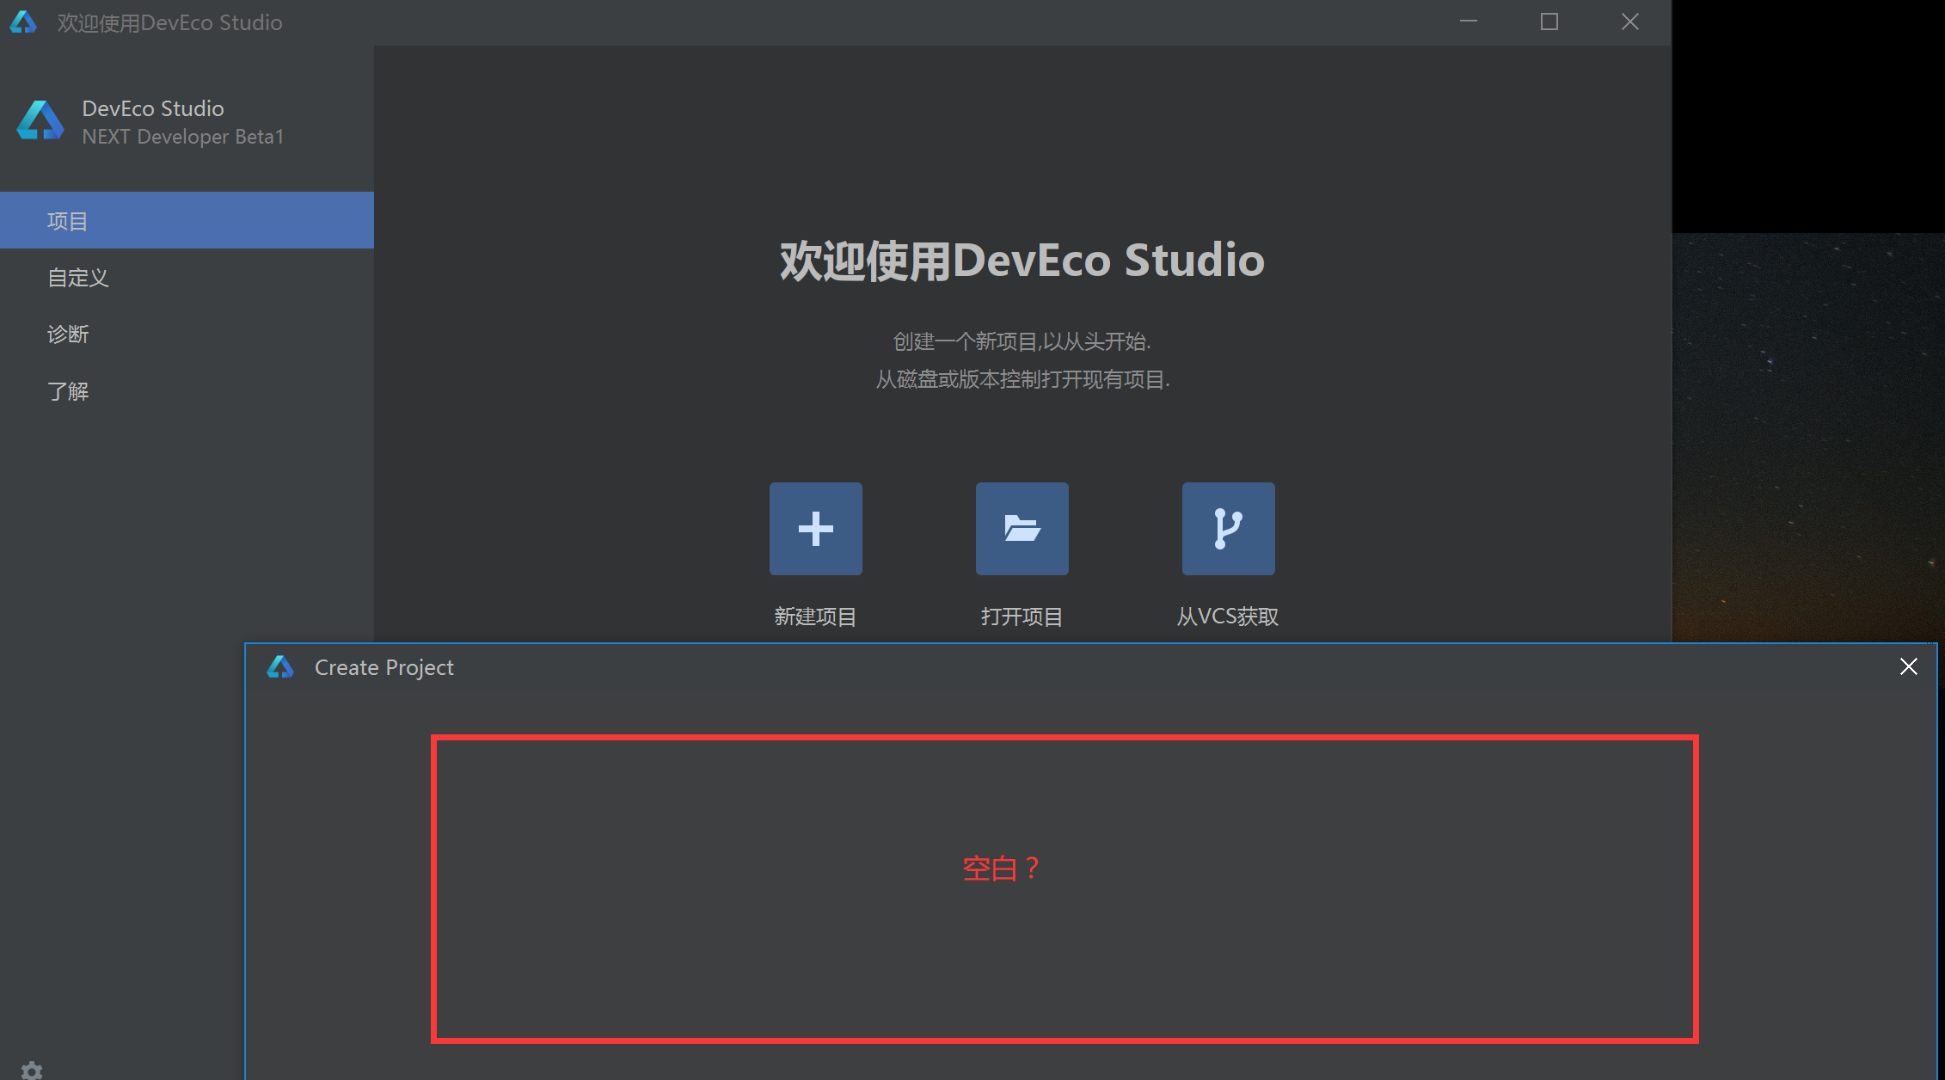
Task: Click the 从VCS获取 label
Action: click(1228, 616)
